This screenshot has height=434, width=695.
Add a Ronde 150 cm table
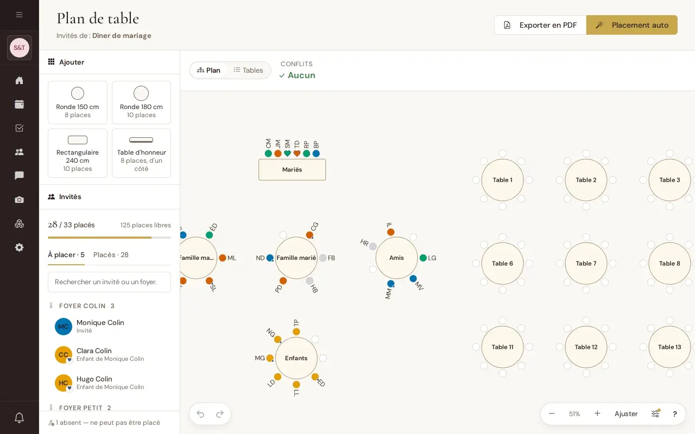click(78, 103)
